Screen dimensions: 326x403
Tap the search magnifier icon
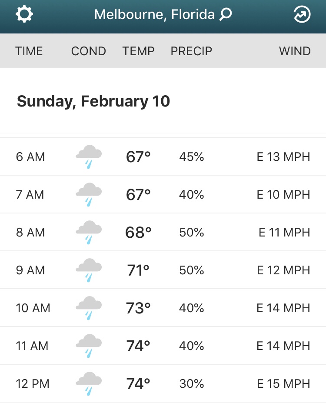(226, 15)
